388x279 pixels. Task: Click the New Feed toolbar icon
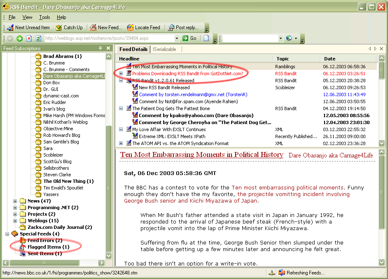tap(93, 28)
